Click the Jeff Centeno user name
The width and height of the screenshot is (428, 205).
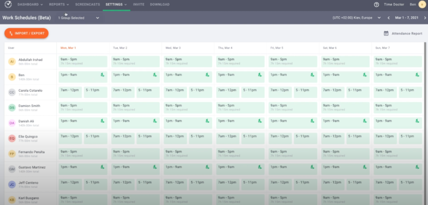(x=28, y=183)
